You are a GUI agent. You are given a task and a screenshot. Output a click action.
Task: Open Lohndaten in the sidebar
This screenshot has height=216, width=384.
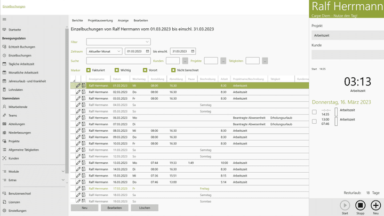15,90
